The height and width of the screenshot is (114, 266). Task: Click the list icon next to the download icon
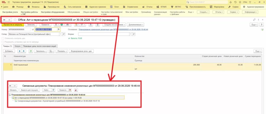tap(97, 25)
